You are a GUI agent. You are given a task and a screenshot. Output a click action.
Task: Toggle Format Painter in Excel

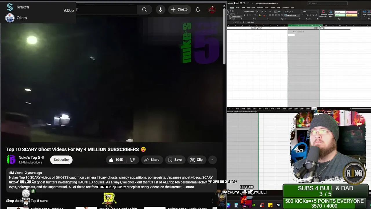tap(235, 17)
